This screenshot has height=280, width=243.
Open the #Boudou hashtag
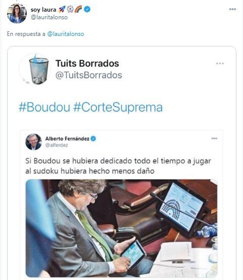point(44,107)
